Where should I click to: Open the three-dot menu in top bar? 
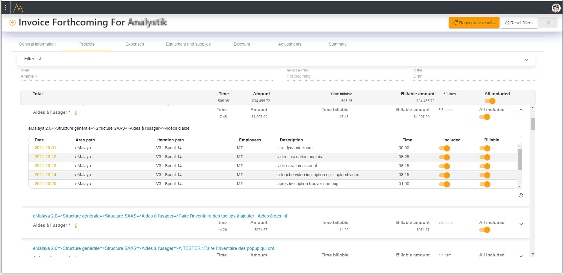[6, 7]
